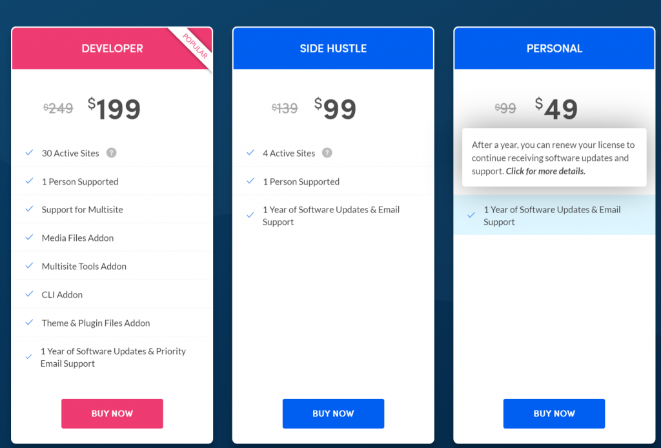
Task: Click the checkmark next to Theme & Plugin Files Addon
Action: click(29, 322)
